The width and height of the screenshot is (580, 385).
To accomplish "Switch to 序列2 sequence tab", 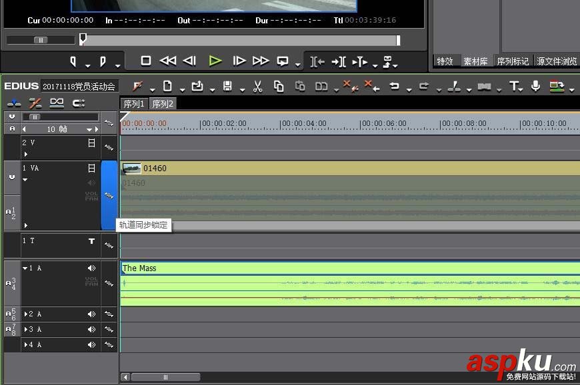I will [x=163, y=104].
